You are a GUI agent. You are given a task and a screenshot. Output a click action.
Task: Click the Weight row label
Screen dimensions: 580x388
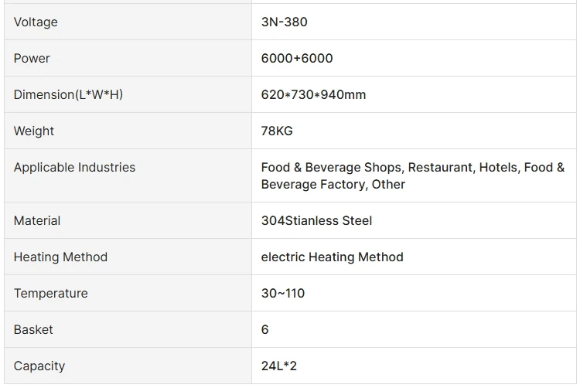(x=34, y=131)
